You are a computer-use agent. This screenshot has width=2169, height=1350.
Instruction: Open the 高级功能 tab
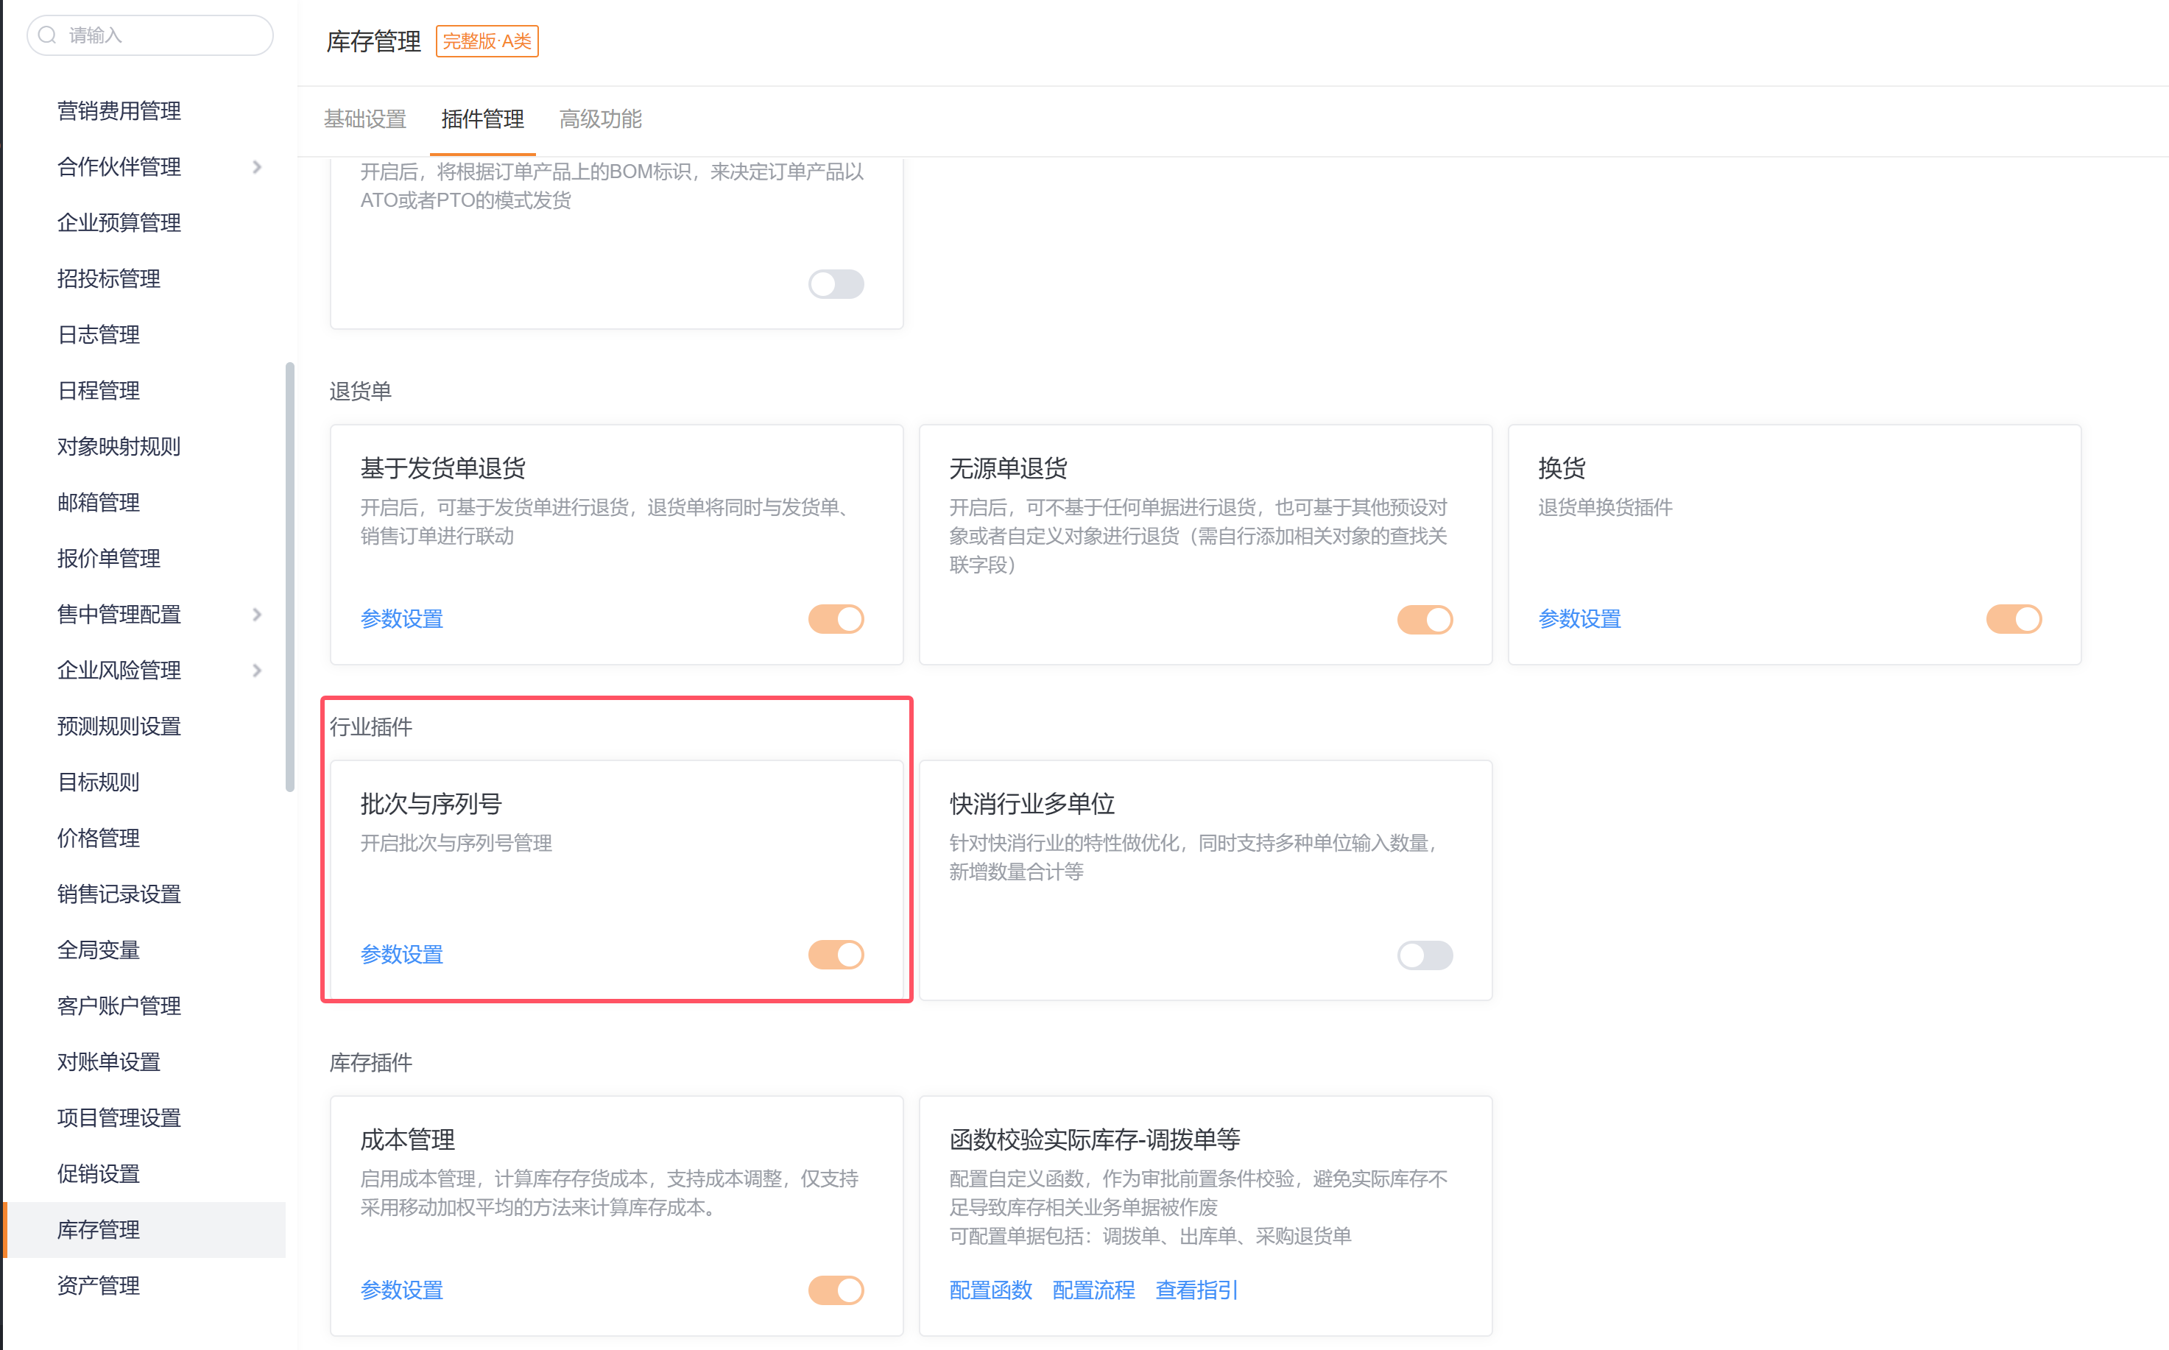[600, 119]
